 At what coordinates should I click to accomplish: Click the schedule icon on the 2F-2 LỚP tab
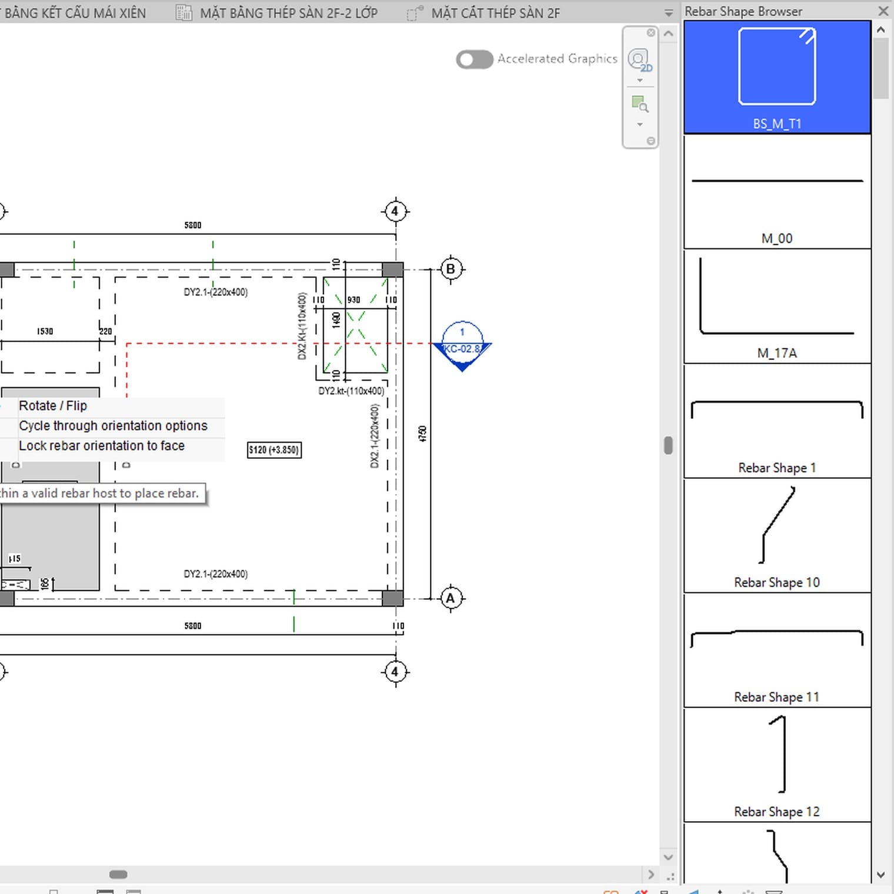[184, 12]
